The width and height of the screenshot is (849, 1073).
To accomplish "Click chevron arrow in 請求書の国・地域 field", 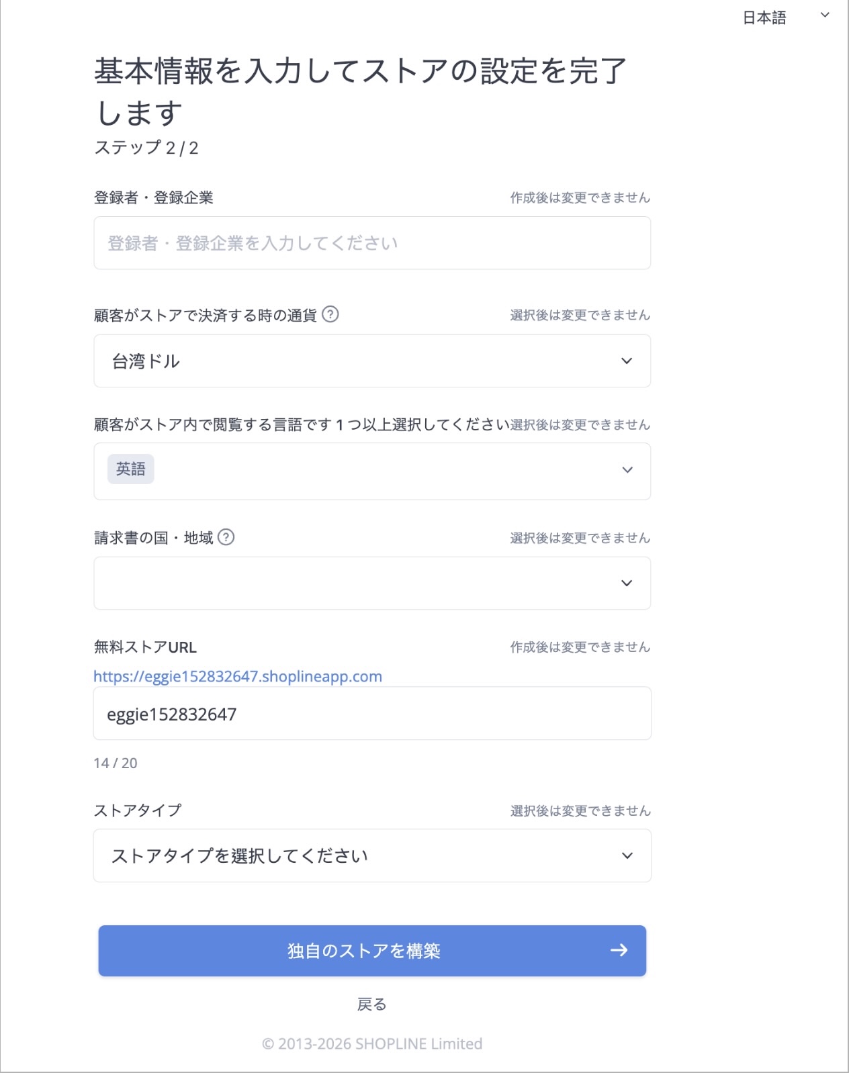I will click(627, 584).
